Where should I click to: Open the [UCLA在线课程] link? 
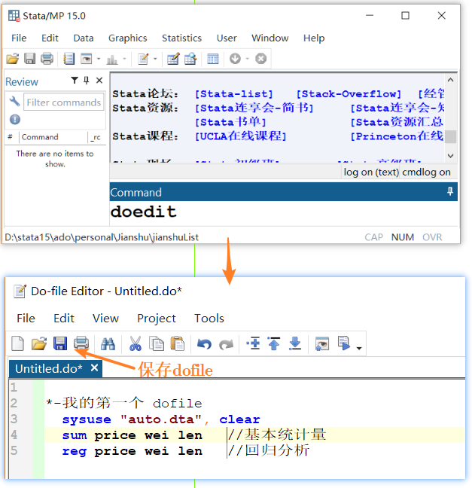(240, 136)
